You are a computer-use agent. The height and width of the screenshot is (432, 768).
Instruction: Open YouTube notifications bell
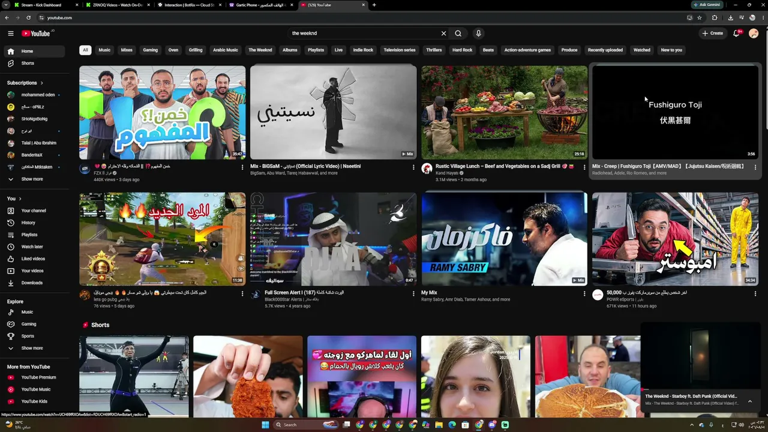coord(737,34)
